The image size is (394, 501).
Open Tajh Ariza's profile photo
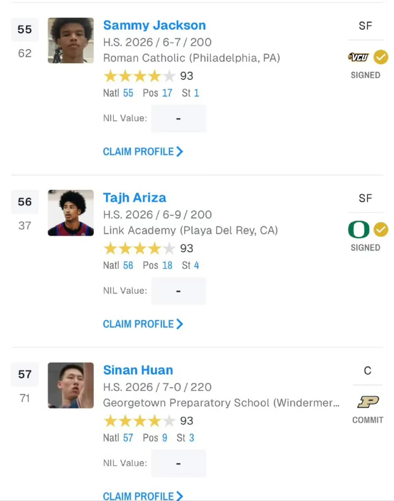coord(71,213)
